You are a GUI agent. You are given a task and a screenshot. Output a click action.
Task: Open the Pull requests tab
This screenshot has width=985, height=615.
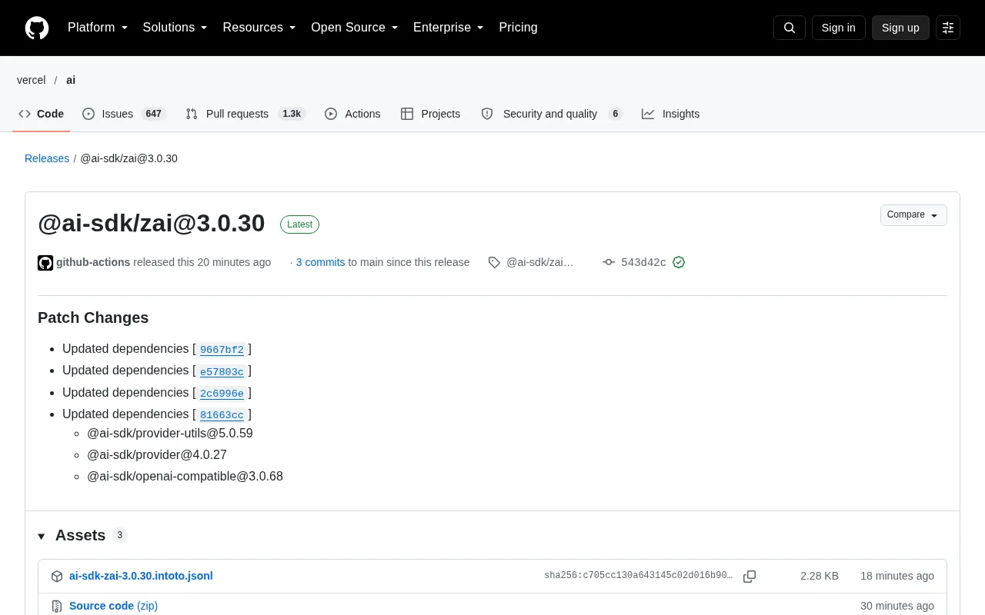click(x=245, y=114)
